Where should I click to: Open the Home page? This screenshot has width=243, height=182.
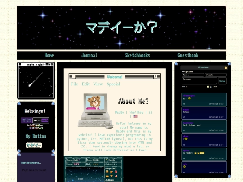click(x=49, y=55)
